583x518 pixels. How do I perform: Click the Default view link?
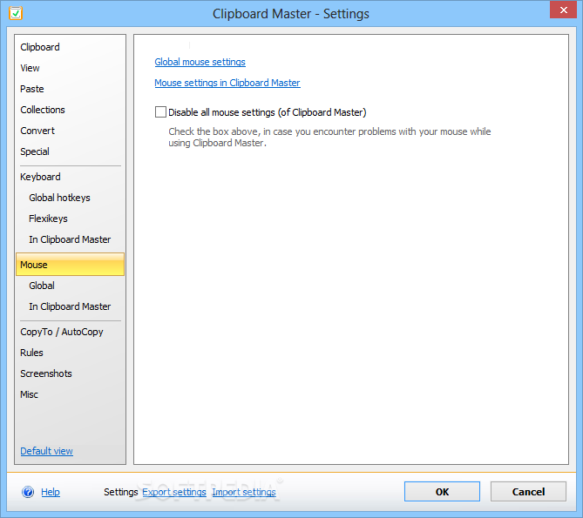click(46, 451)
